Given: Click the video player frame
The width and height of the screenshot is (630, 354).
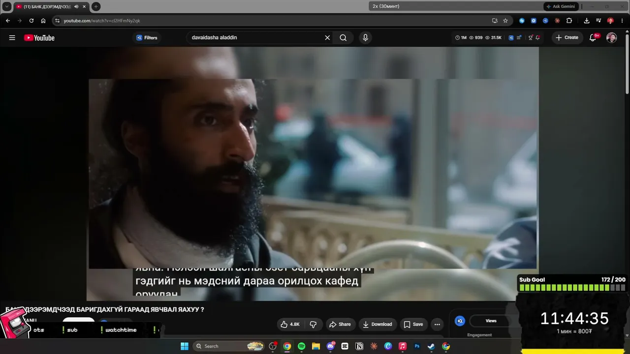Looking at the screenshot, I should pos(313,174).
